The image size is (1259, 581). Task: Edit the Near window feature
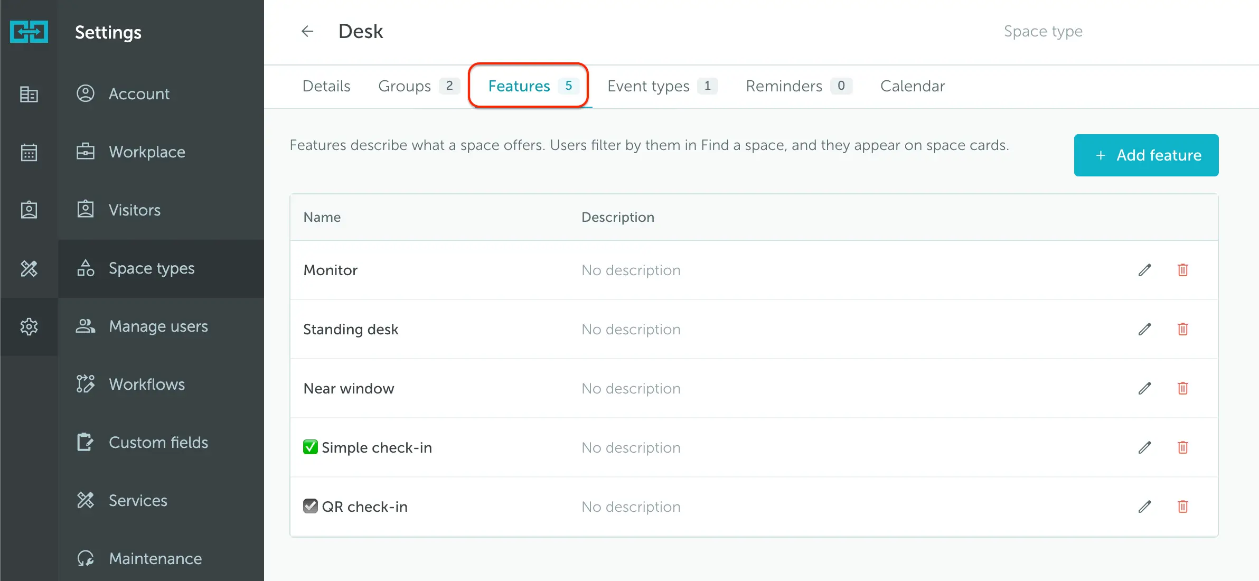coord(1144,388)
